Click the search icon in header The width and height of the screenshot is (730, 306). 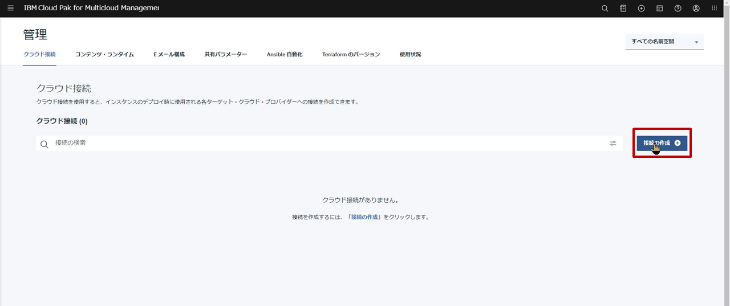point(605,9)
